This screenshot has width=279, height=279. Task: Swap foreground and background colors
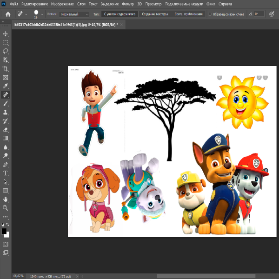8,224
